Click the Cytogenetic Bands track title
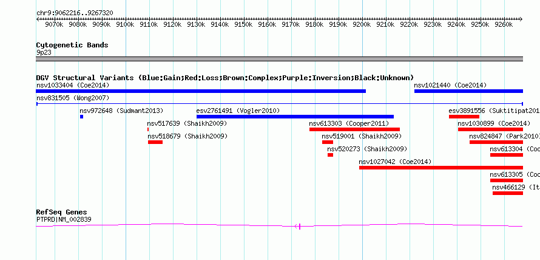Image resolution: width=540 pixels, height=260 pixels. 72,45
